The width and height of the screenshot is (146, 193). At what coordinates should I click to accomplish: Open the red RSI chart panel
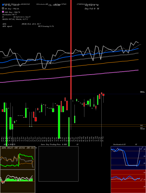click(128, 181)
